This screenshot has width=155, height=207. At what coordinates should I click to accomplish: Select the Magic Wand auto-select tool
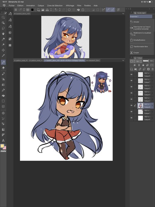[x=3, y=45]
